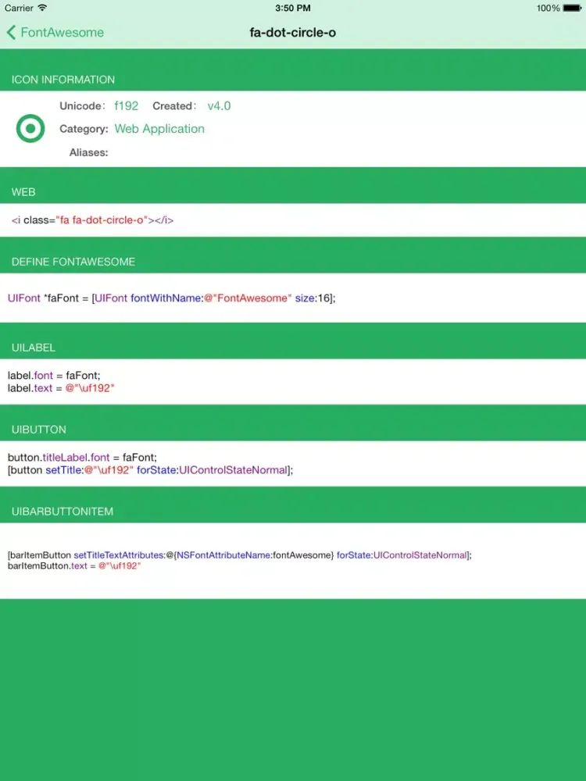586x781 pixels.
Task: Select the button.titleLabel.font code line
Action: (82, 457)
